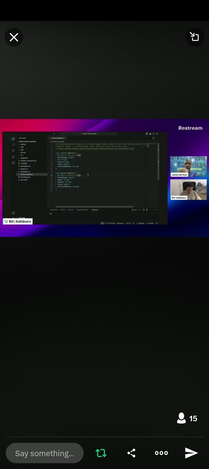Screen dimensions: 209x469
Task: Close the live broadcast viewer
Action: 14,37
